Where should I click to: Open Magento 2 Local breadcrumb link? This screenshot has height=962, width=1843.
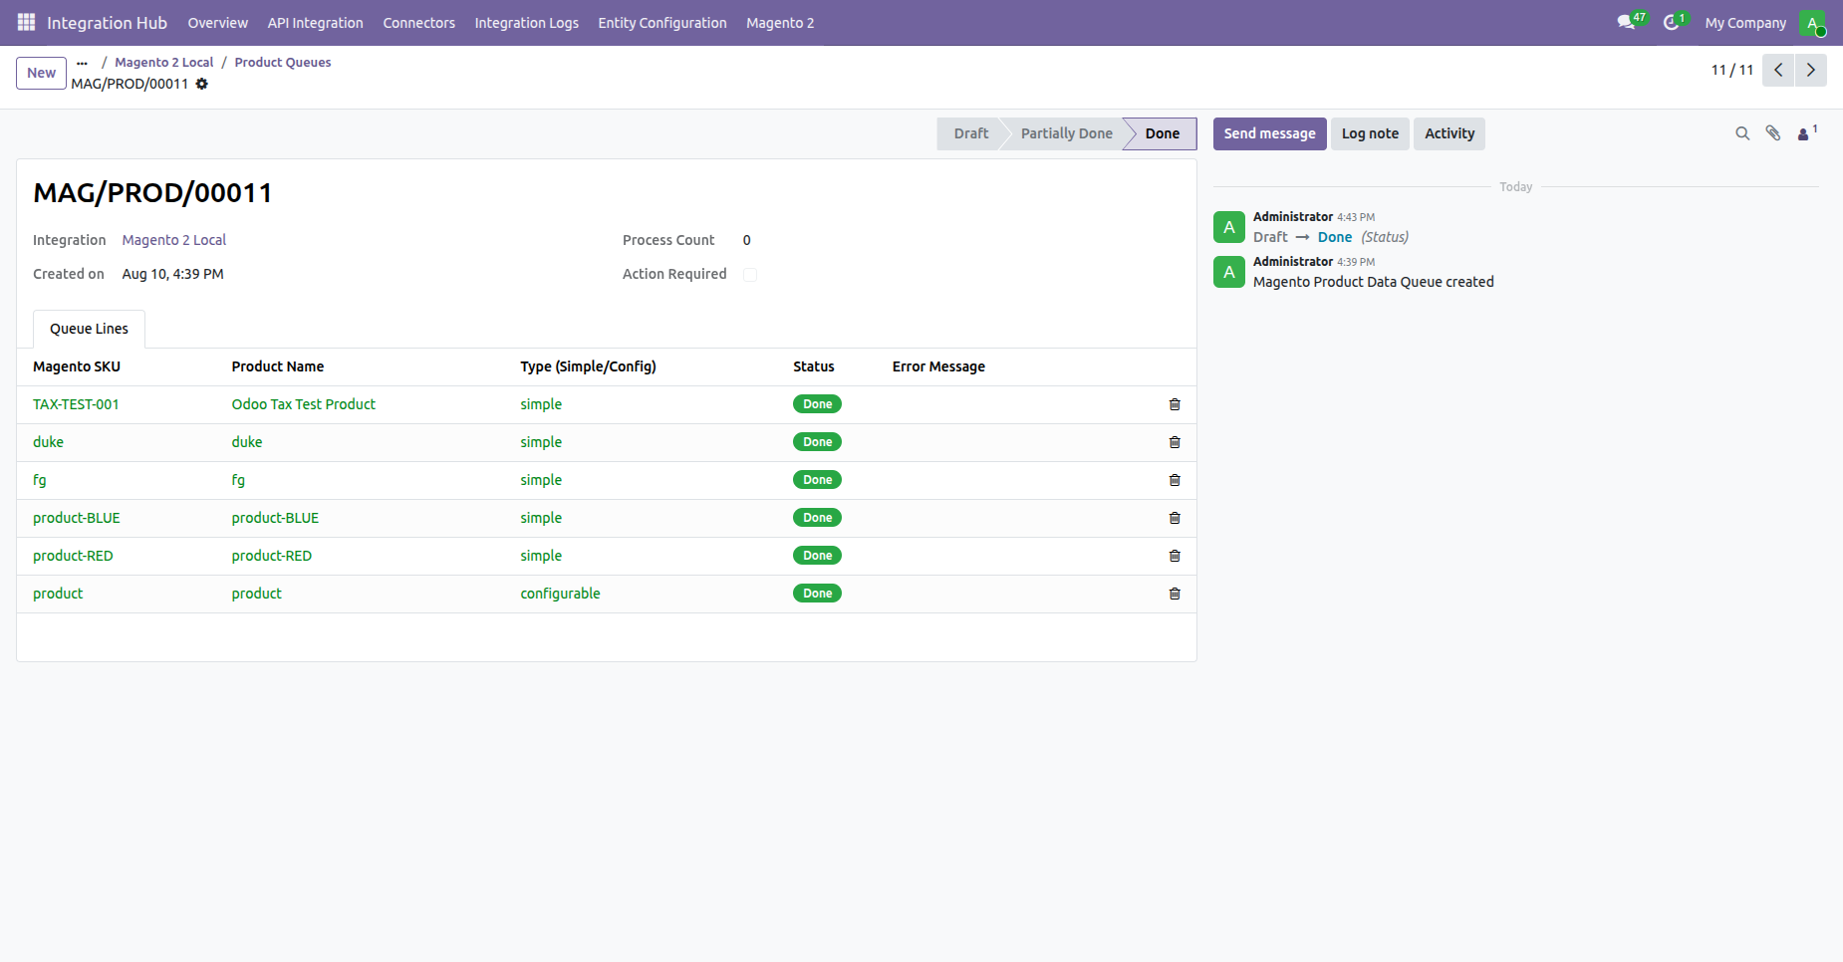point(164,63)
